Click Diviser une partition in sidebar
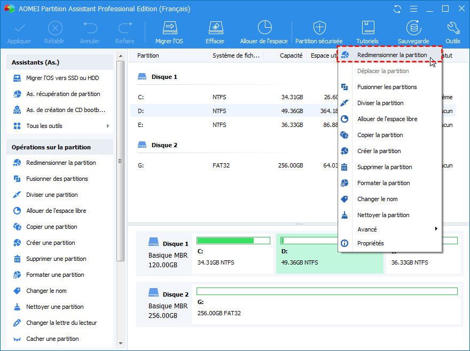Screen dimensions: 470x351 (52, 195)
